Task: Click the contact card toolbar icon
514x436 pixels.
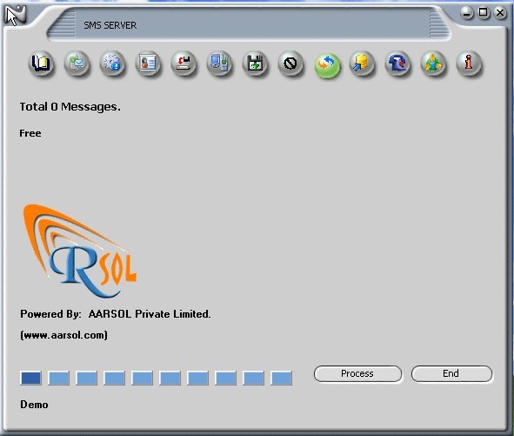Action: pos(148,64)
